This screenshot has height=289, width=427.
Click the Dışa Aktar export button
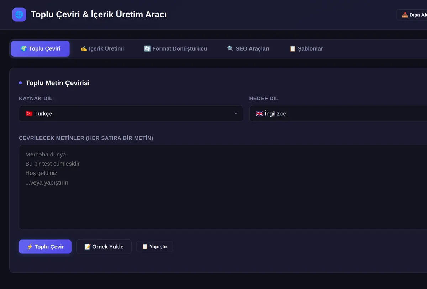coord(412,15)
